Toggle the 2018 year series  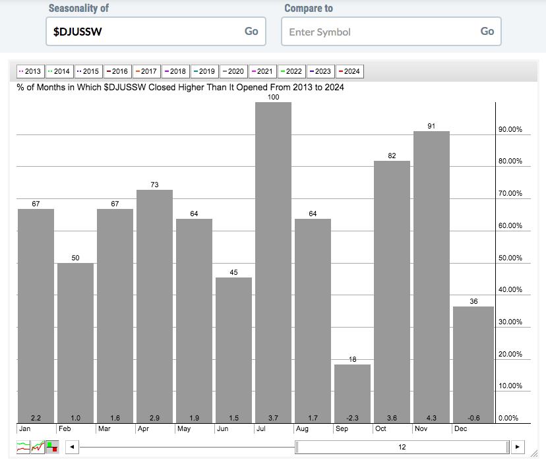[175, 71]
